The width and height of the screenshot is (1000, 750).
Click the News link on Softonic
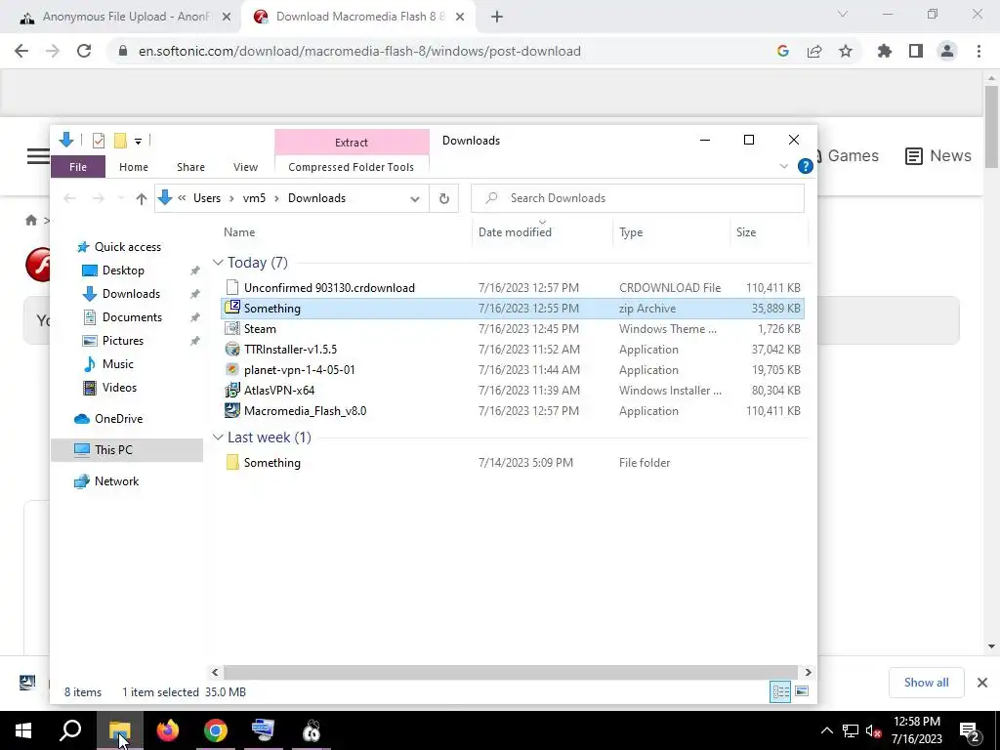pyautogui.click(x=938, y=155)
